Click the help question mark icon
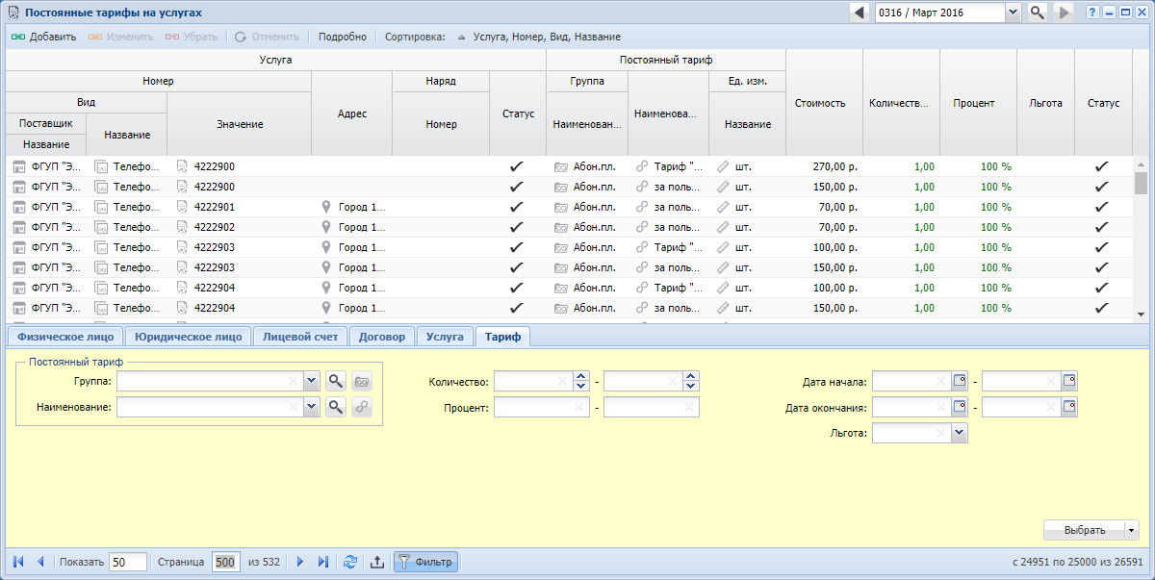The height and width of the screenshot is (580, 1155). tap(1092, 13)
